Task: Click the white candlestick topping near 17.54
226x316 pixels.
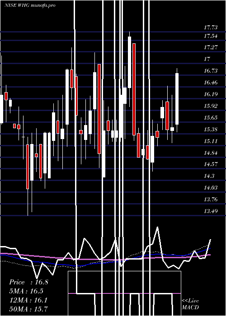Action: tap(129, 62)
